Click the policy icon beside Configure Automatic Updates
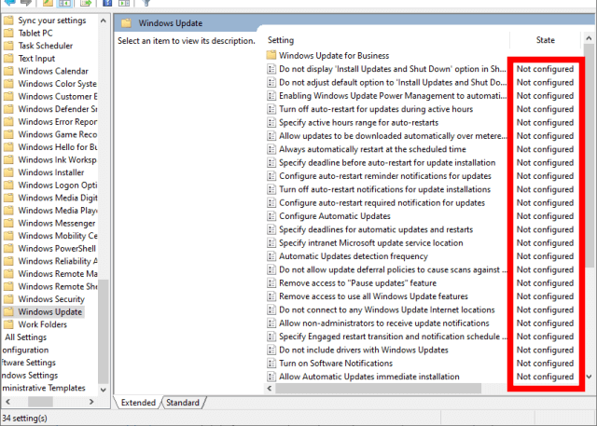The height and width of the screenshot is (426, 597). [271, 216]
